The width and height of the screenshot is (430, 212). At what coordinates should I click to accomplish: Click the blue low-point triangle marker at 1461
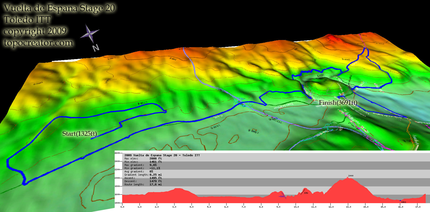coord(400,201)
